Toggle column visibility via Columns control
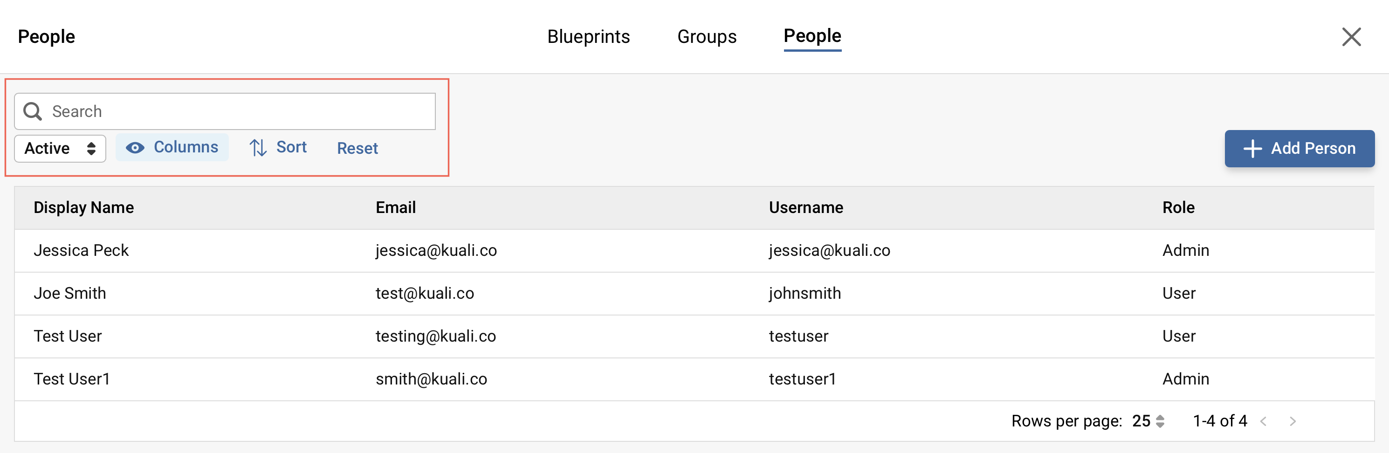The image size is (1389, 453). point(172,147)
